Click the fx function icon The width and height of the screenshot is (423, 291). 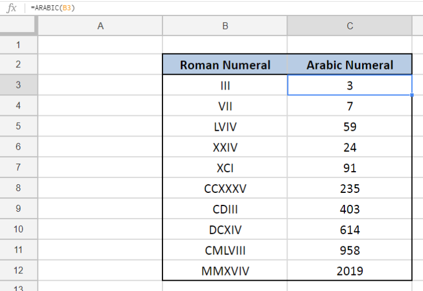11,8
